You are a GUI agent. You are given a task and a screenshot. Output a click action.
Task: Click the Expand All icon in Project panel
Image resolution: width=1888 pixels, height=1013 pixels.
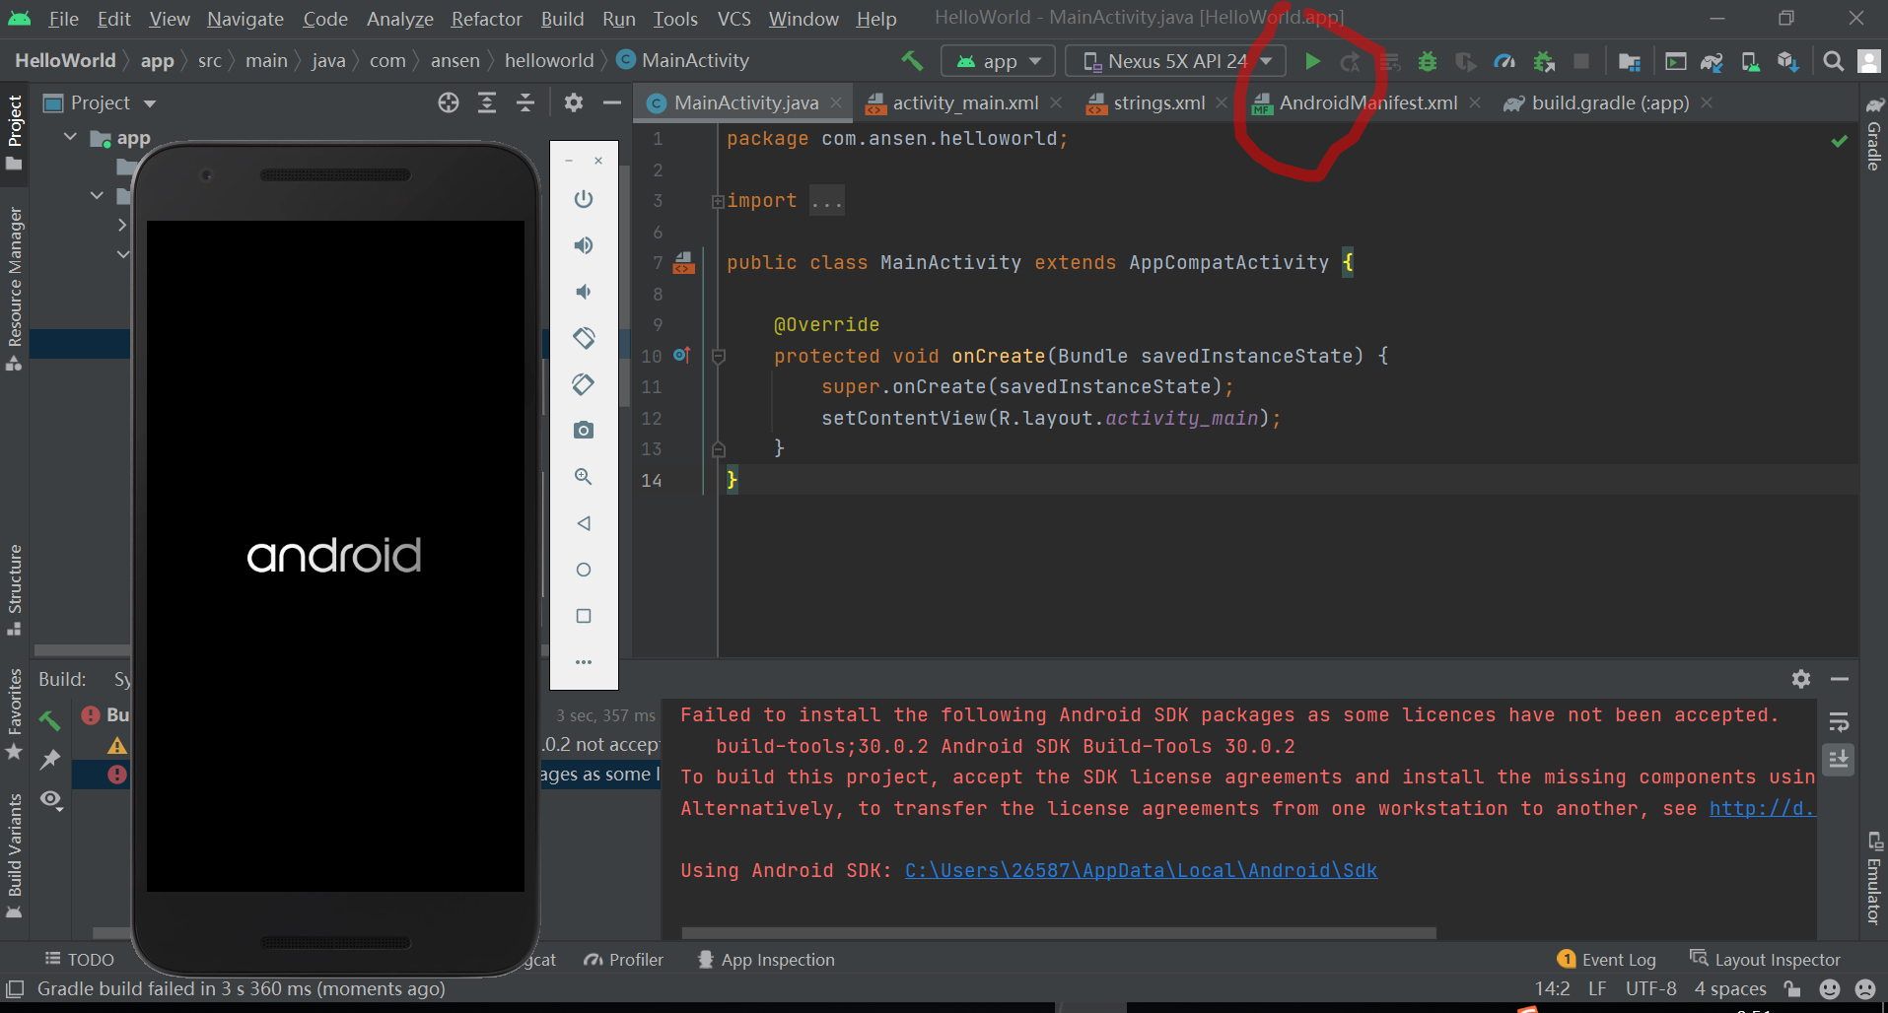tap(487, 102)
